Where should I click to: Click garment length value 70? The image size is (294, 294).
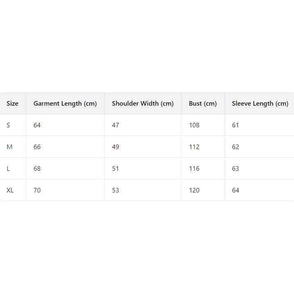[37, 190]
